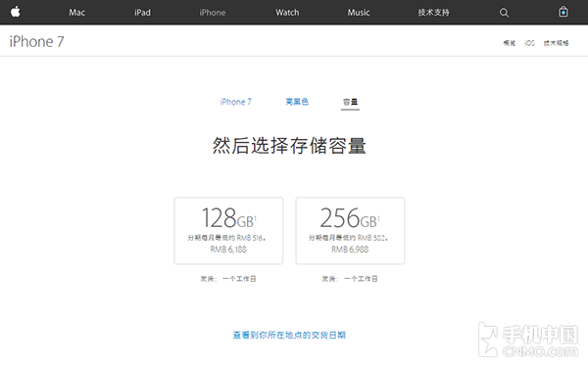588x367 pixels.
Task: Choose the 128GB storage option
Action: (x=228, y=231)
